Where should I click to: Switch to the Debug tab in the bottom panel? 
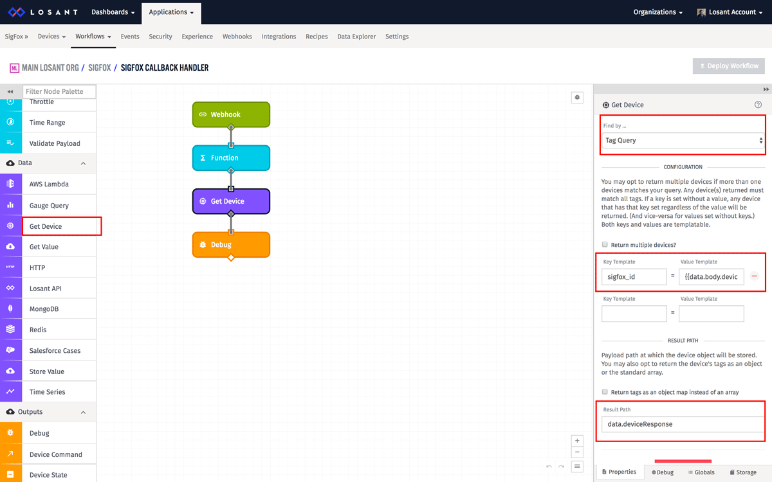663,472
